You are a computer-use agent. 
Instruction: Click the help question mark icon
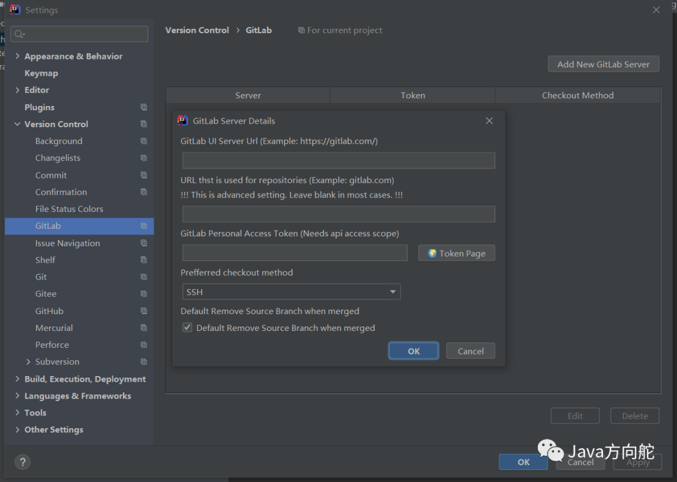[x=23, y=462]
